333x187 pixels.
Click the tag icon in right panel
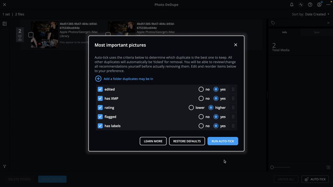click(x=273, y=23)
